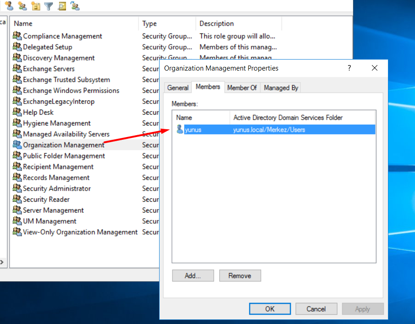This screenshot has width=415, height=324.
Task: Confirm the dialog with OK
Action: click(270, 309)
